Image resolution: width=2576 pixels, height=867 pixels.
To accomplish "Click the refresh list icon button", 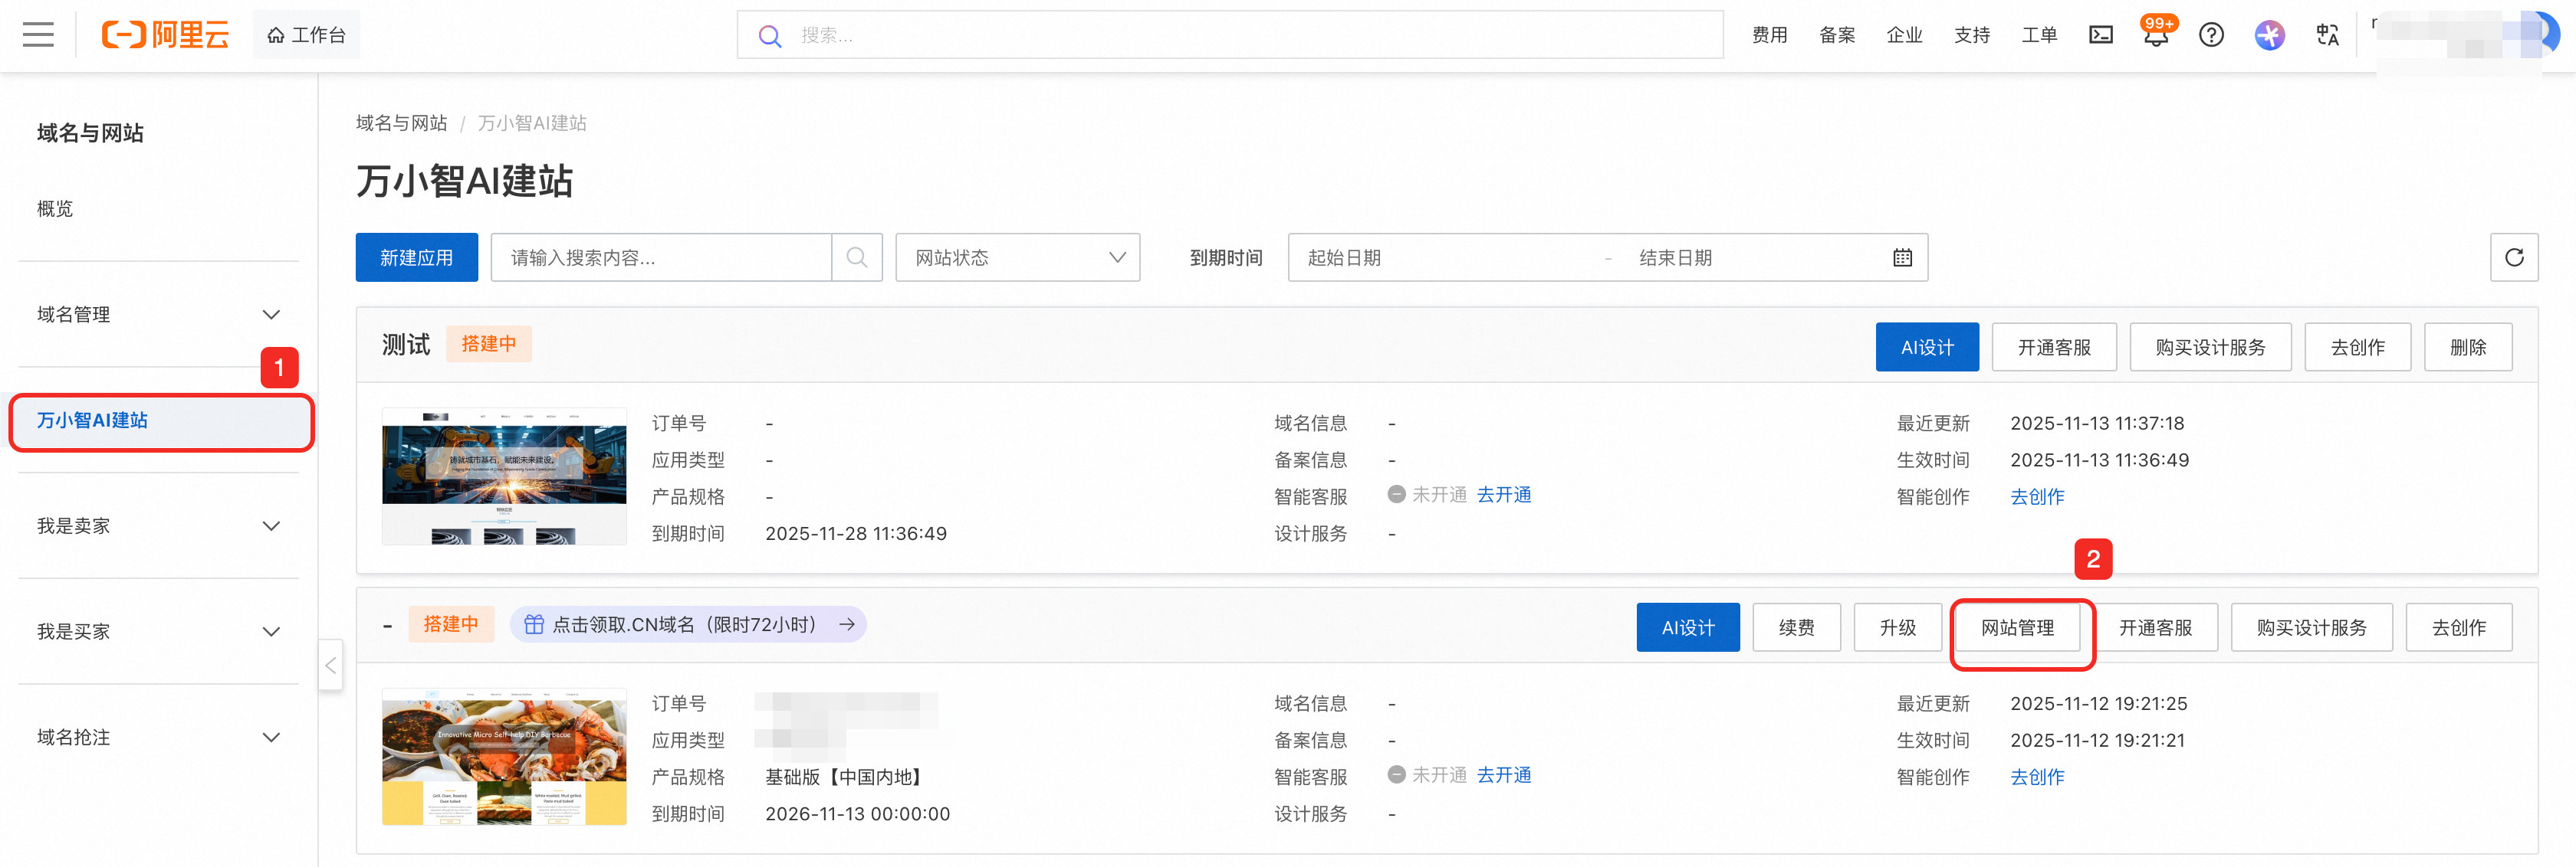I will (2513, 257).
